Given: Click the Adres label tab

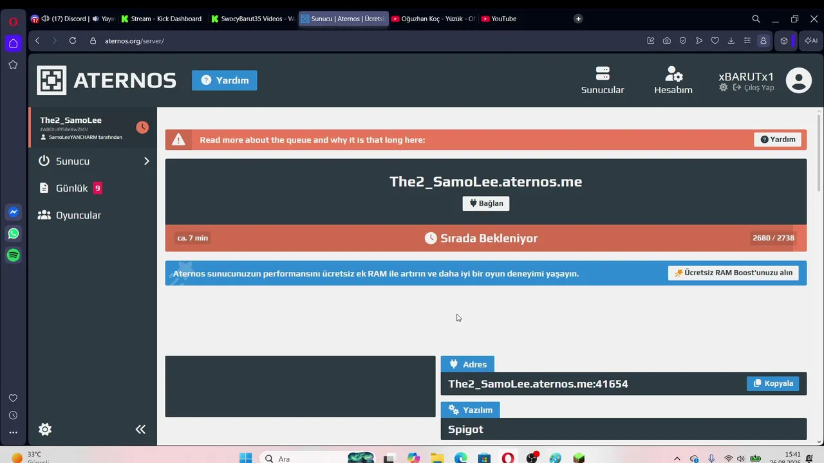Looking at the screenshot, I should 467,365.
